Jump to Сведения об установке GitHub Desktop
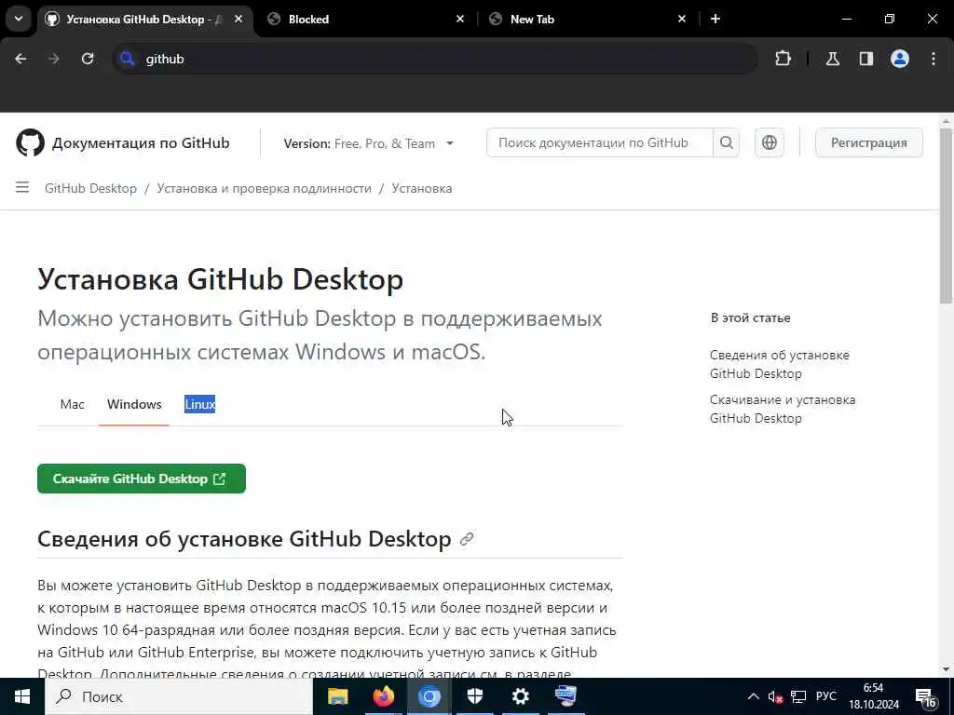 (780, 364)
